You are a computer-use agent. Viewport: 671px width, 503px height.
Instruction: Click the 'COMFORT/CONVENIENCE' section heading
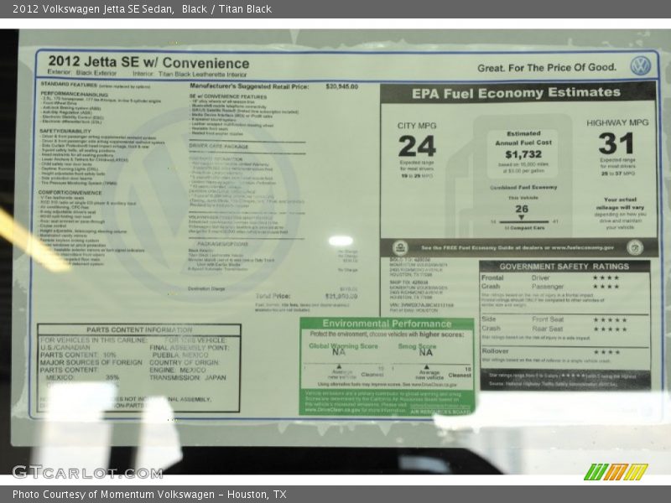70,193
